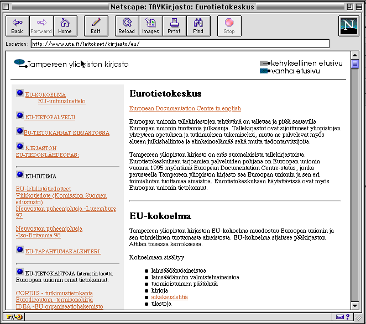Open the EU-TAPAHTUMAKALENTERI link
Viewport: 366px width, 324px height.
pyautogui.click(x=63, y=252)
